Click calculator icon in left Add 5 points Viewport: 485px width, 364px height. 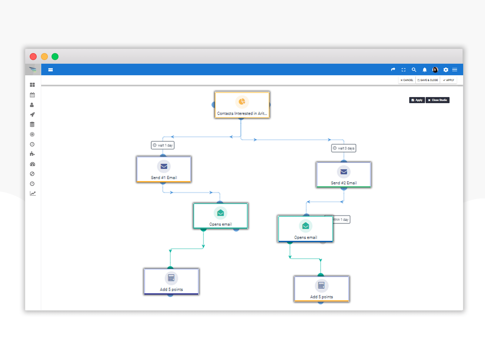pyautogui.click(x=171, y=278)
